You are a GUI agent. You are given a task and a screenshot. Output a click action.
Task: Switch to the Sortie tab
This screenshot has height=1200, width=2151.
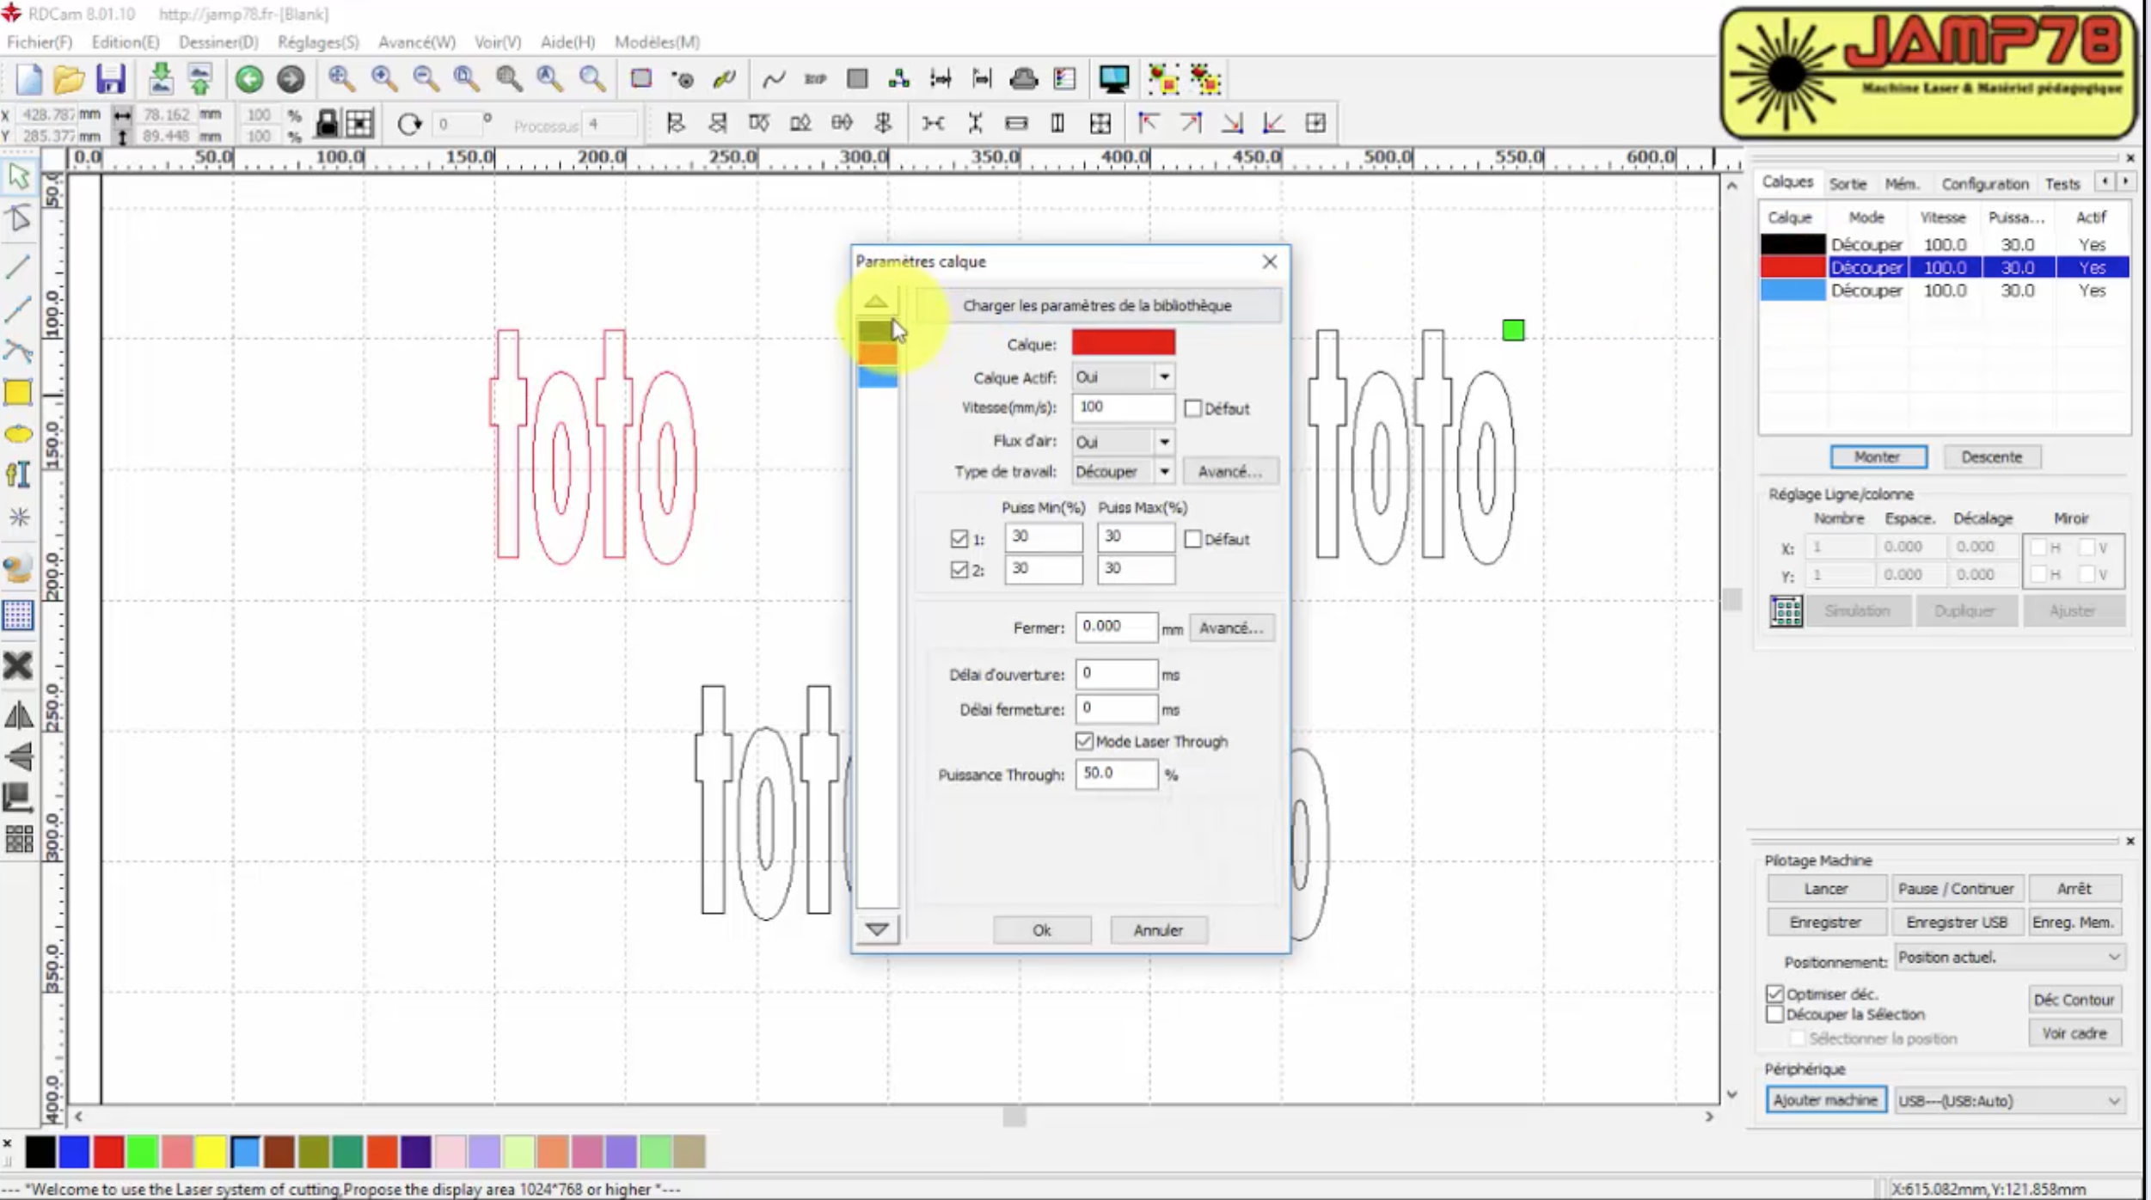pos(1848,183)
